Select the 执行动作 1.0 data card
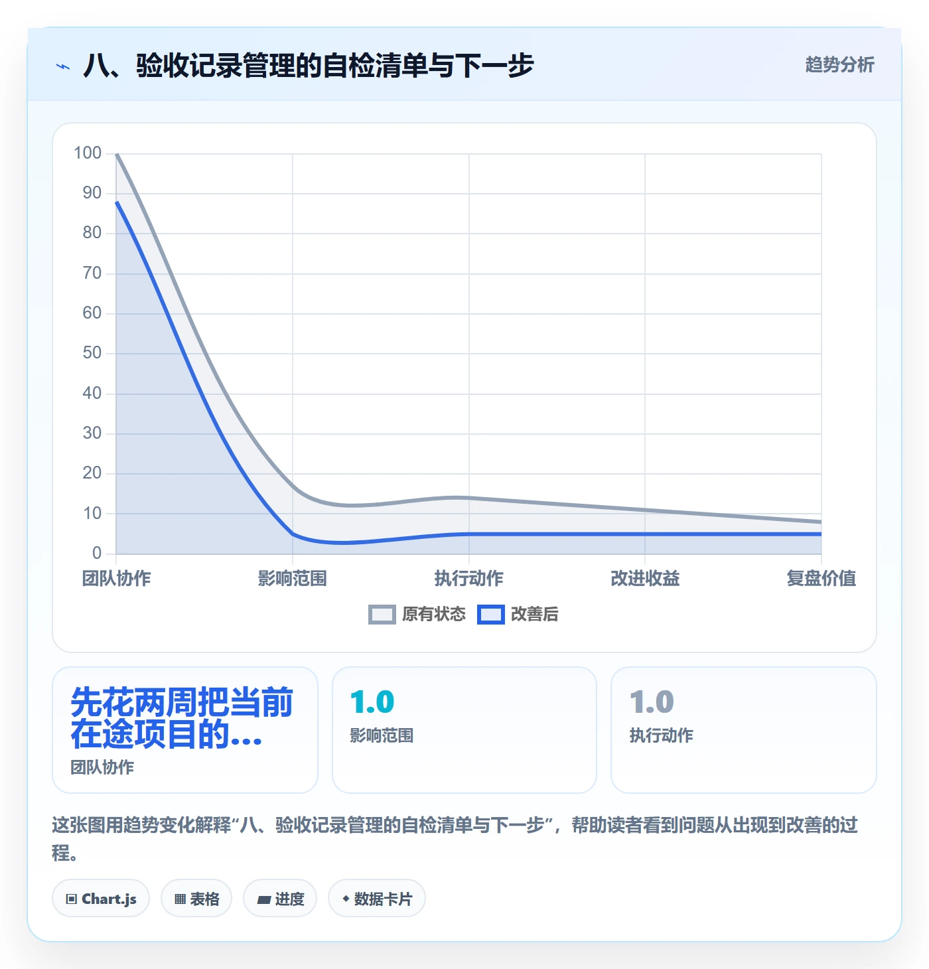 (744, 730)
